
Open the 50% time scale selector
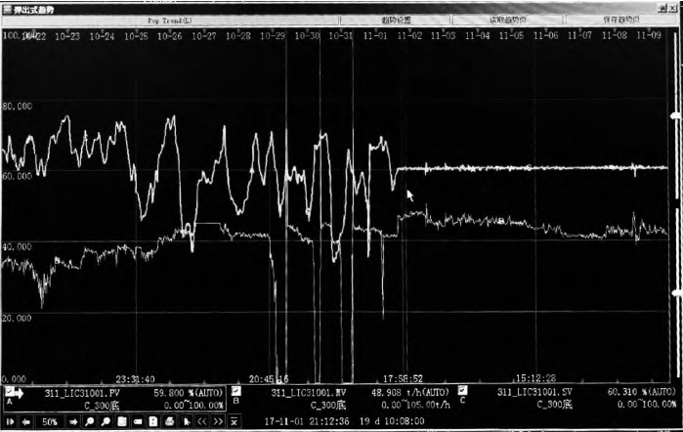(48, 421)
